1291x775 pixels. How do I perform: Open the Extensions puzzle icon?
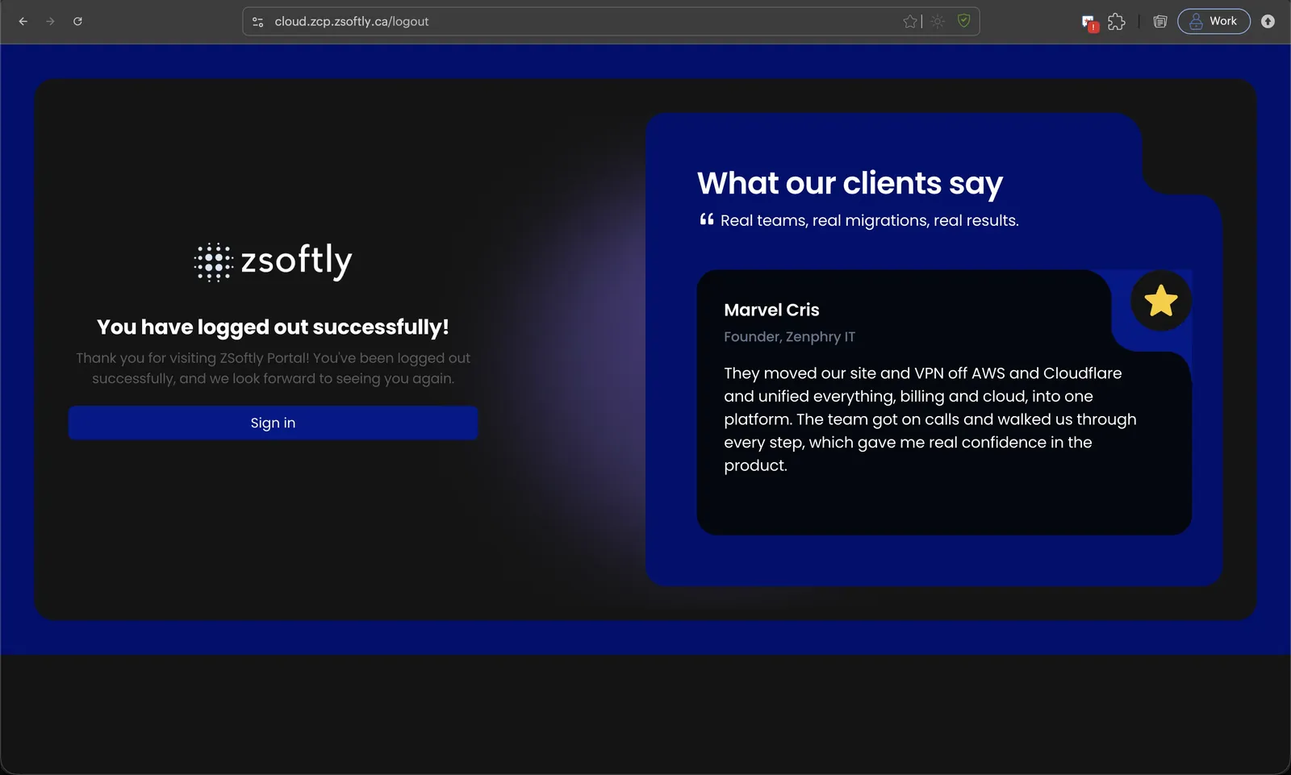pos(1117,22)
